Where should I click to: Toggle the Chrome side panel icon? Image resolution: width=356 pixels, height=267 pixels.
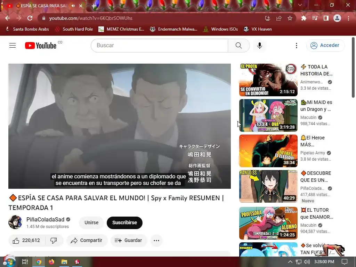click(x=326, y=18)
